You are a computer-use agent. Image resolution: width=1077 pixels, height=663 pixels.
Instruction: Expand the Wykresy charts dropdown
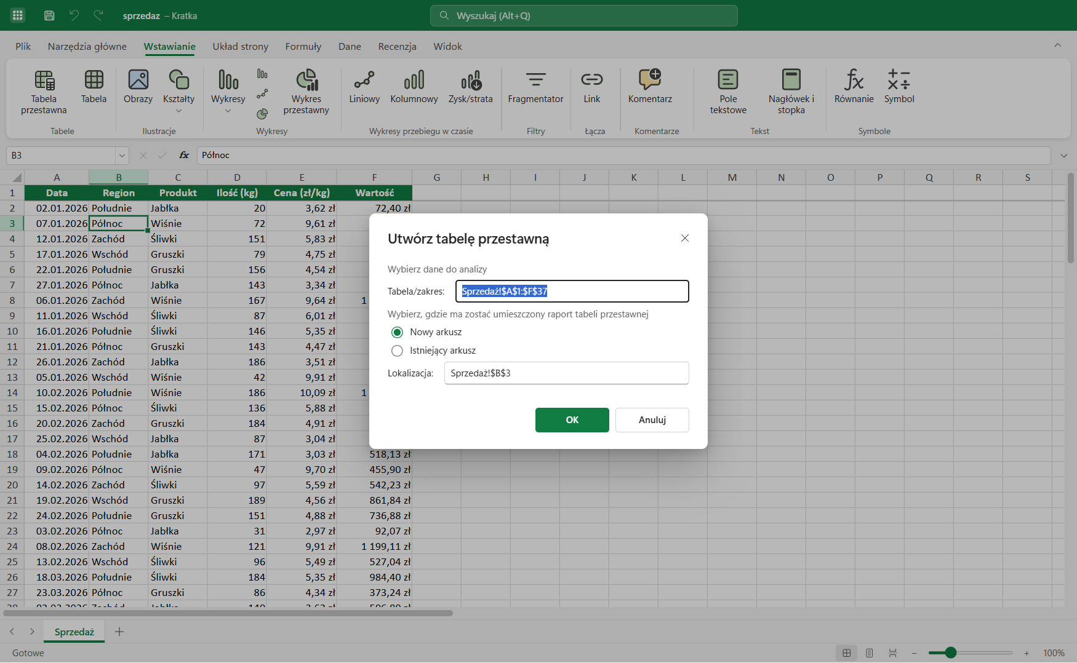tap(228, 111)
